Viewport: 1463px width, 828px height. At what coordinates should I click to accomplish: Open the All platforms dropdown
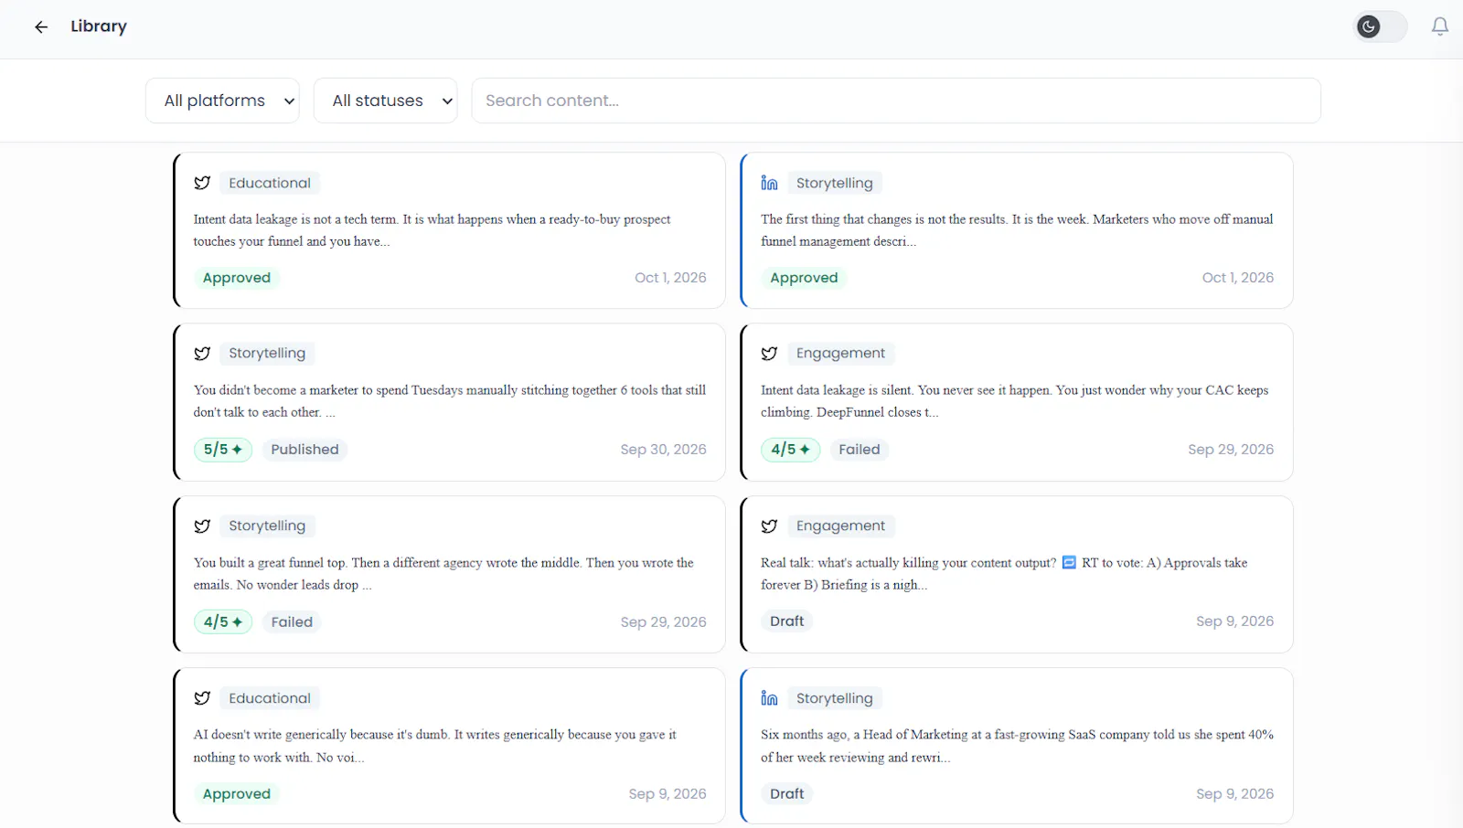(222, 101)
